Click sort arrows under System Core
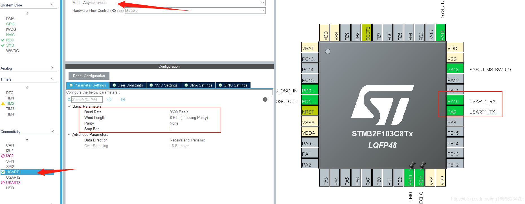Screen dimensions: 525x204 tap(27, 13)
